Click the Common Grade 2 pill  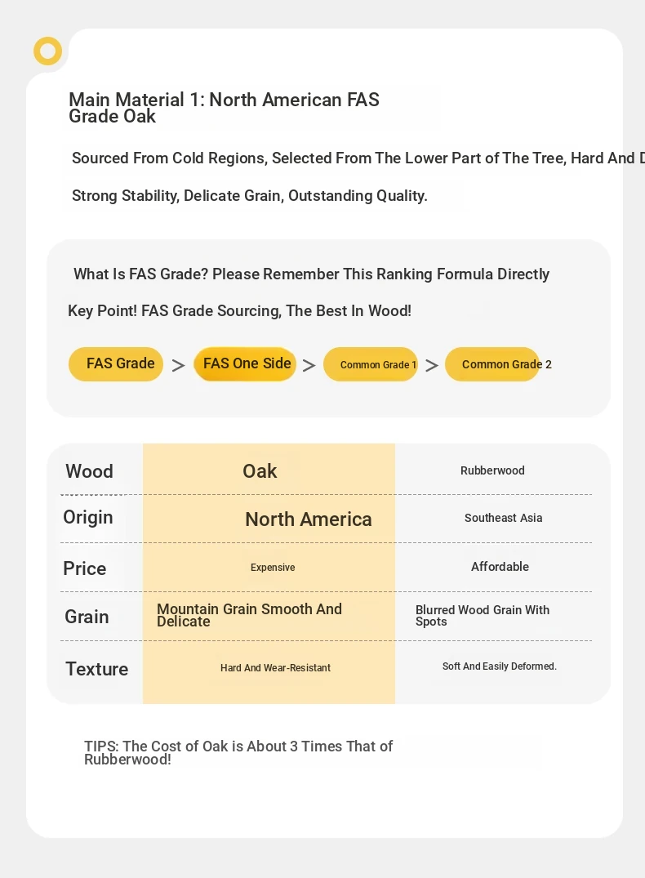pos(492,364)
